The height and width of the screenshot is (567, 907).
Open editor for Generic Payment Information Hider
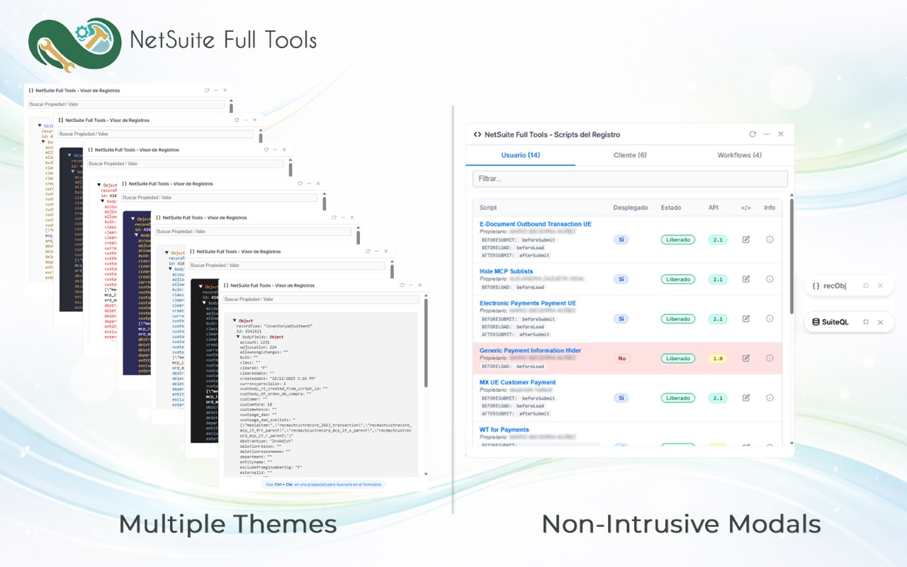(746, 359)
